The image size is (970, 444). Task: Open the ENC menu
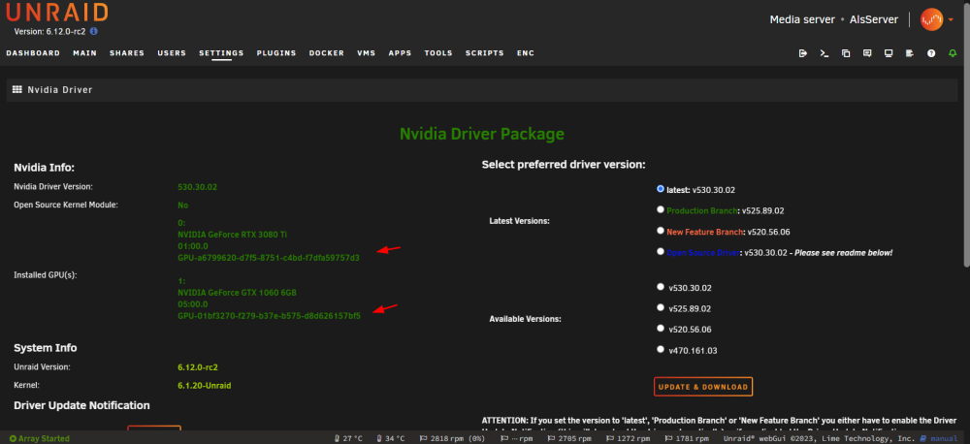(525, 53)
